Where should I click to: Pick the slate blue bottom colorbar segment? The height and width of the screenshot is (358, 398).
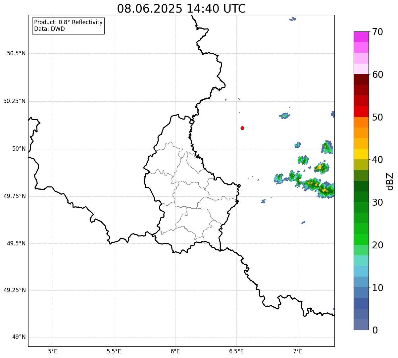pyautogui.click(x=361, y=325)
